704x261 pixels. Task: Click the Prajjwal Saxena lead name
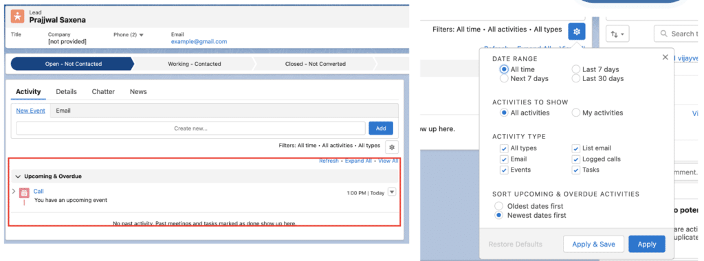pyautogui.click(x=58, y=20)
